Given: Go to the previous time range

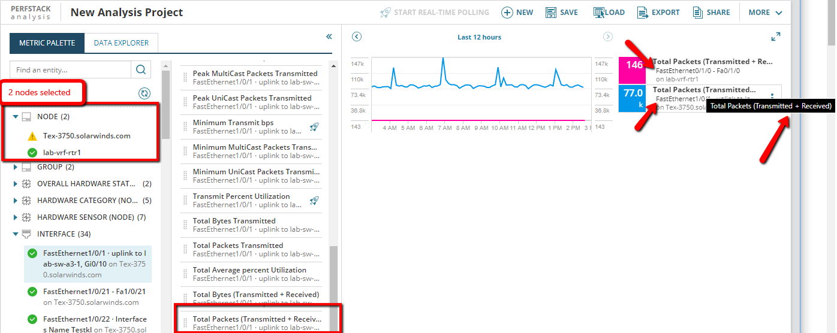Looking at the screenshot, I should click(x=357, y=37).
